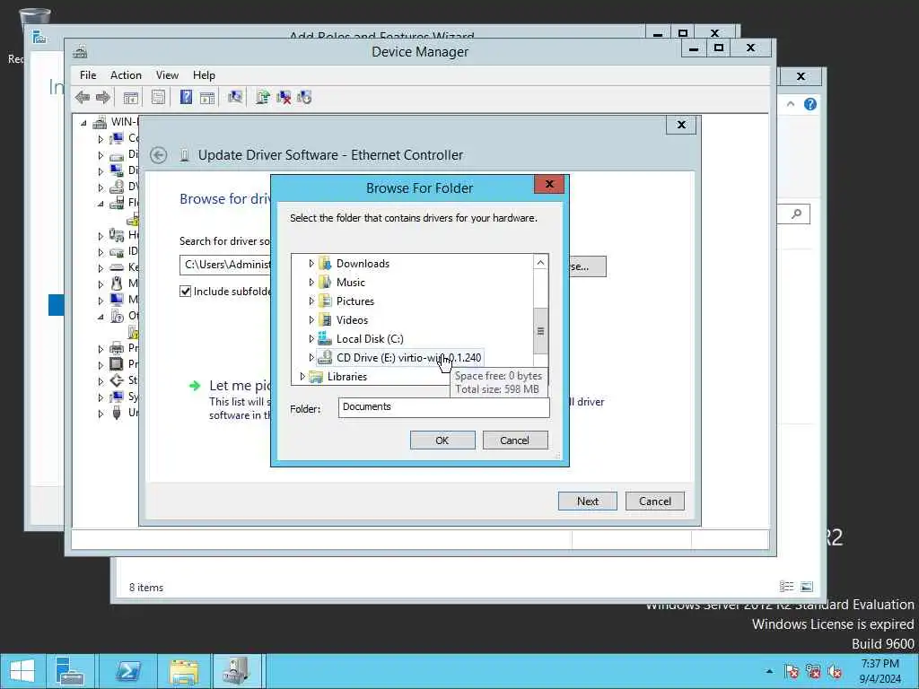This screenshot has width=919, height=689.
Task: Collapse the ribbon chevron in the Explorer window
Action: 791,104
